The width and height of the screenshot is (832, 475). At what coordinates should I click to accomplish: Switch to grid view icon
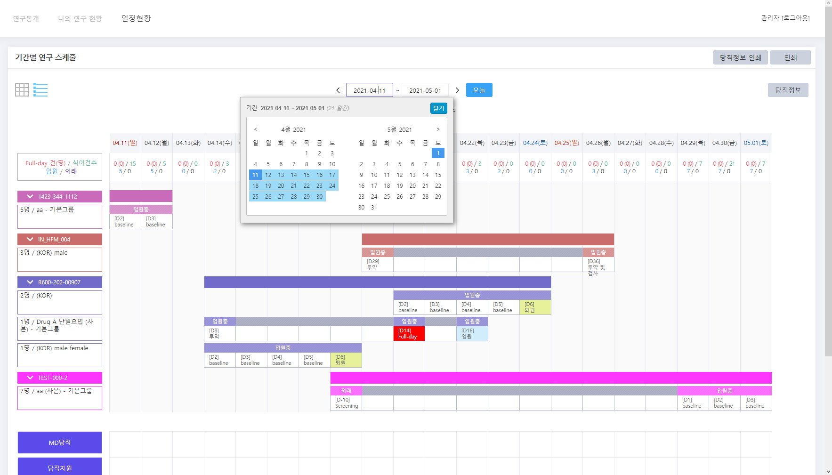pyautogui.click(x=22, y=90)
